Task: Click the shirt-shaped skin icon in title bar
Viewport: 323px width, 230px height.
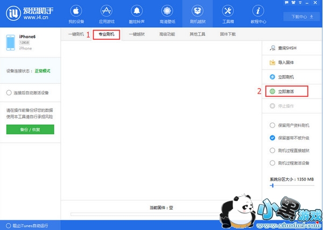Action: (x=293, y=3)
